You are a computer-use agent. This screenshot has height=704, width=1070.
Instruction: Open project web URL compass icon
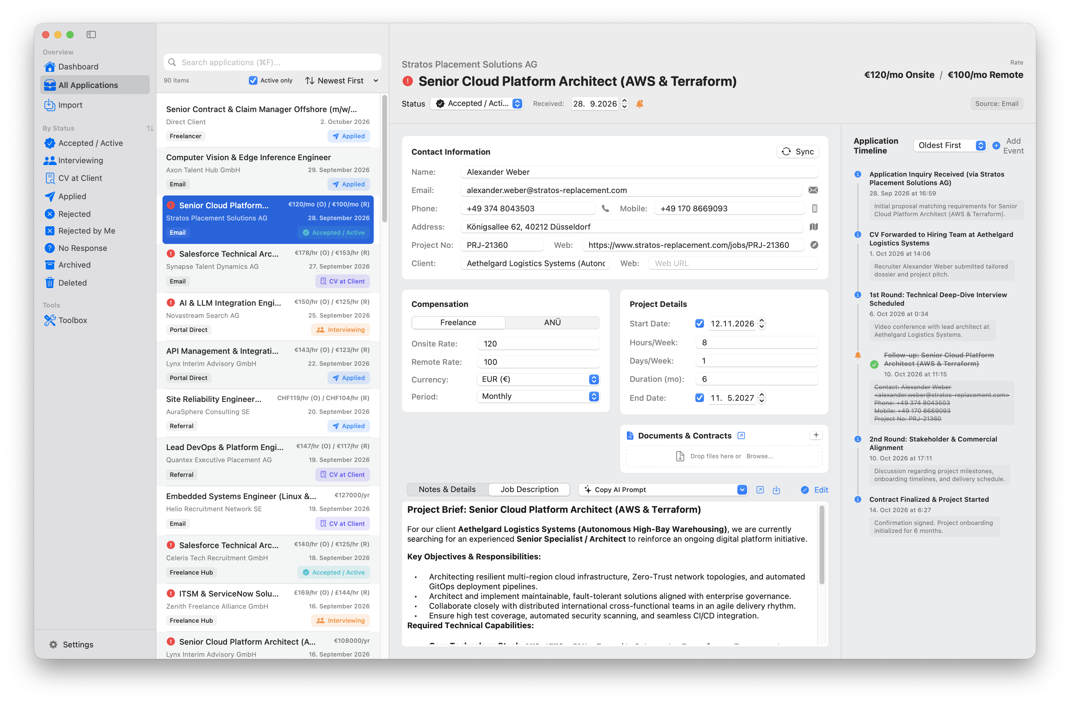point(814,245)
